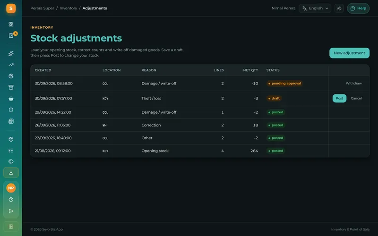Click the CREATED column header

[x=43, y=70]
